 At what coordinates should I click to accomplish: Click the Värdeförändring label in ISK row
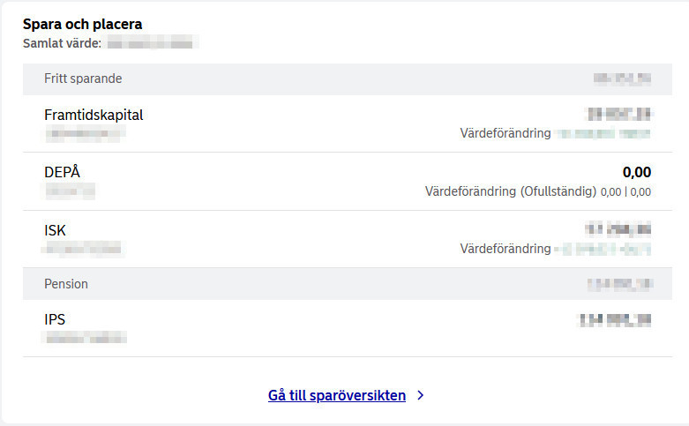tap(505, 249)
